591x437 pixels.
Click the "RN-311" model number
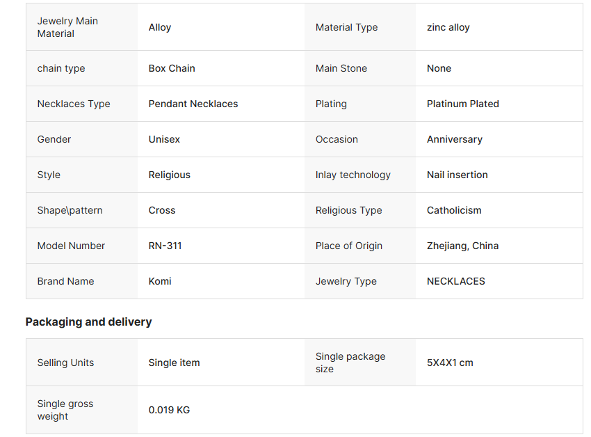(x=165, y=246)
